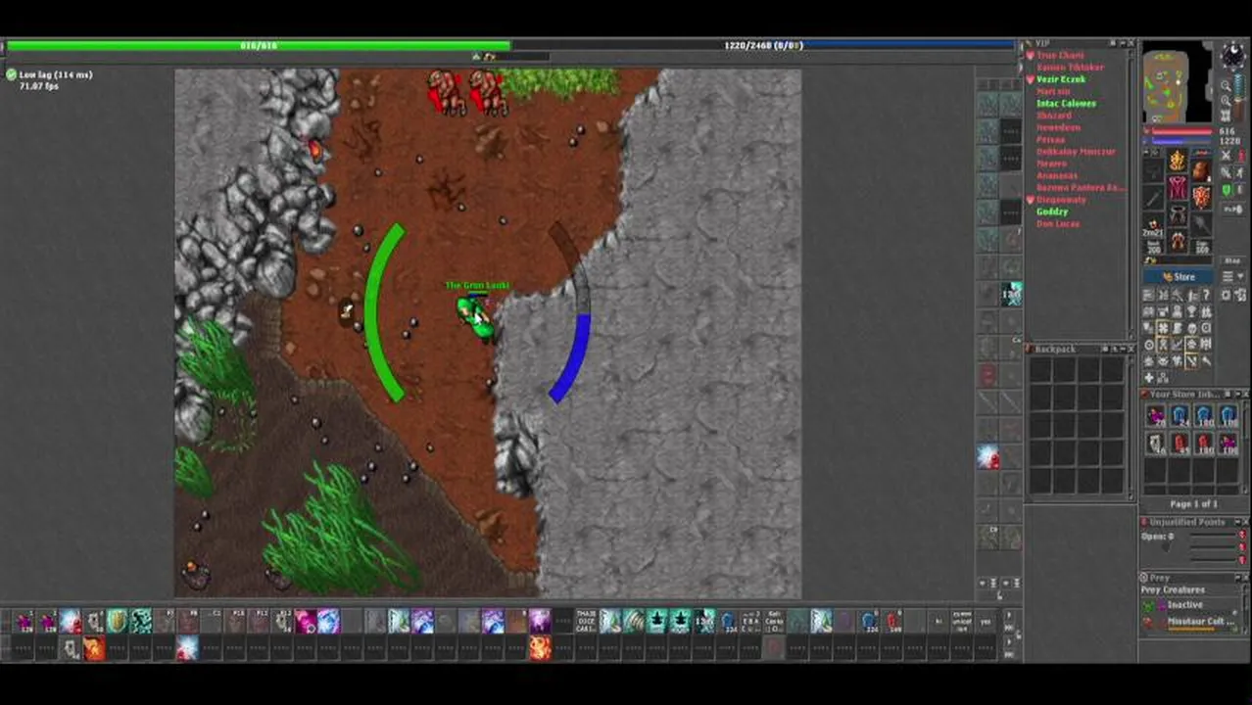The height and width of the screenshot is (705, 1252).
Task: Select Vezir Eczuk in VIP list
Action: pyautogui.click(x=1061, y=79)
